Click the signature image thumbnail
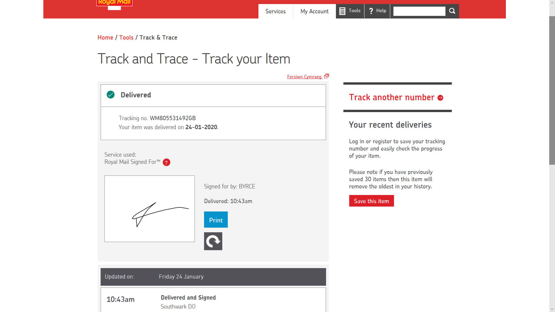 pyautogui.click(x=149, y=209)
